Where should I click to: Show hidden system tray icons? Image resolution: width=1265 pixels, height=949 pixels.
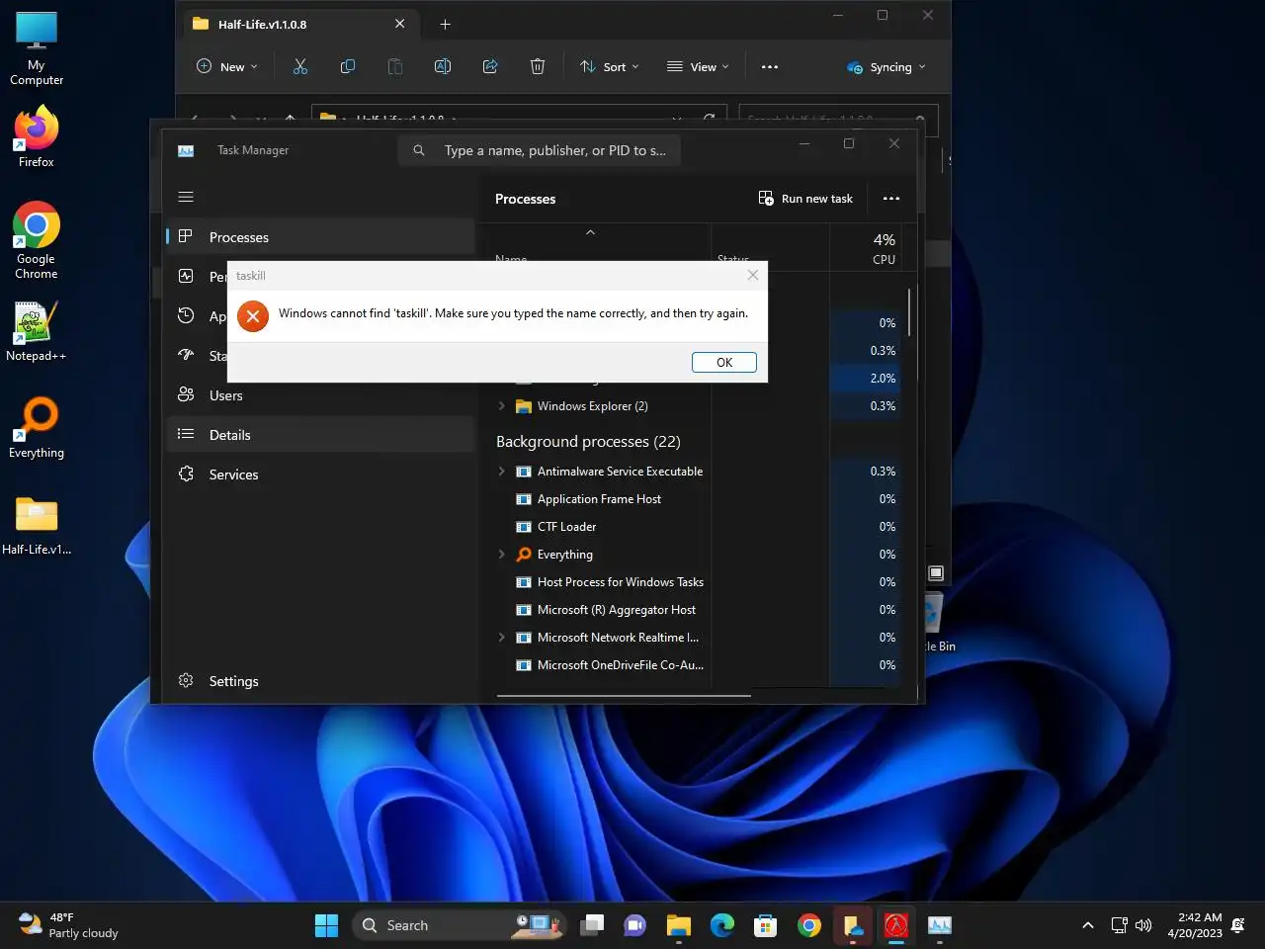pos(1088,925)
